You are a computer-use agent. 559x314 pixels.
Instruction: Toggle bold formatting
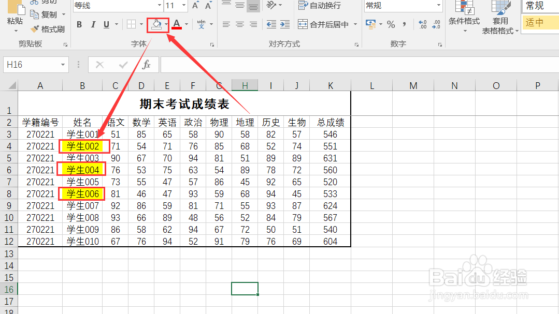tap(79, 24)
